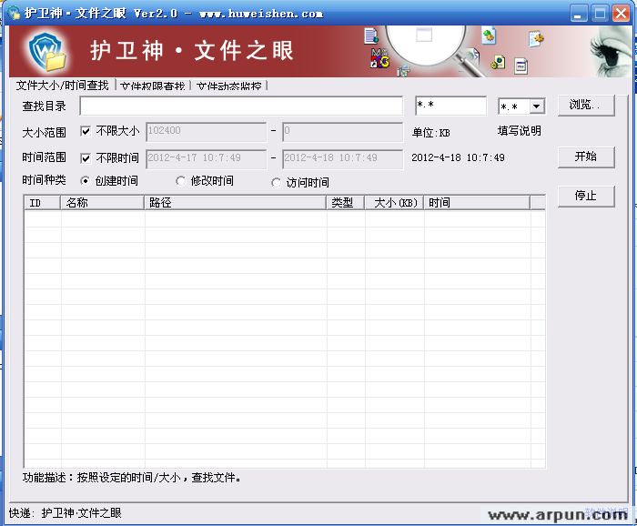Click into the 查找目录 directory field
This screenshot has width=637, height=526.
pyautogui.click(x=241, y=106)
